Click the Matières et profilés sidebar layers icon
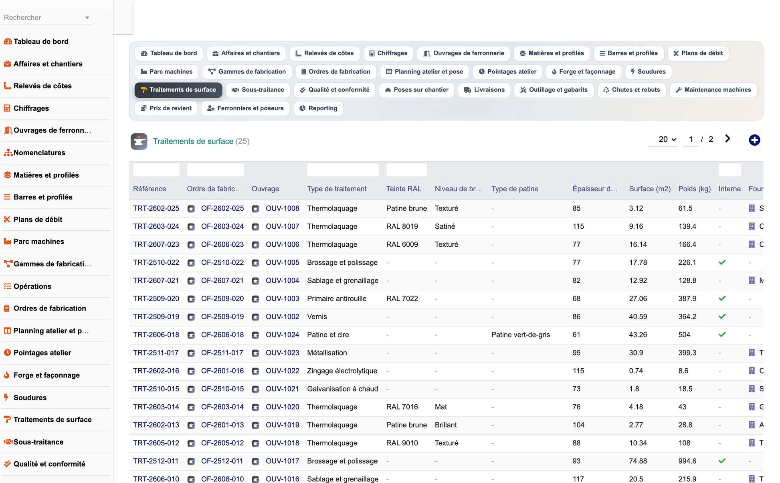This screenshot has height=483, width=780. click(8, 175)
